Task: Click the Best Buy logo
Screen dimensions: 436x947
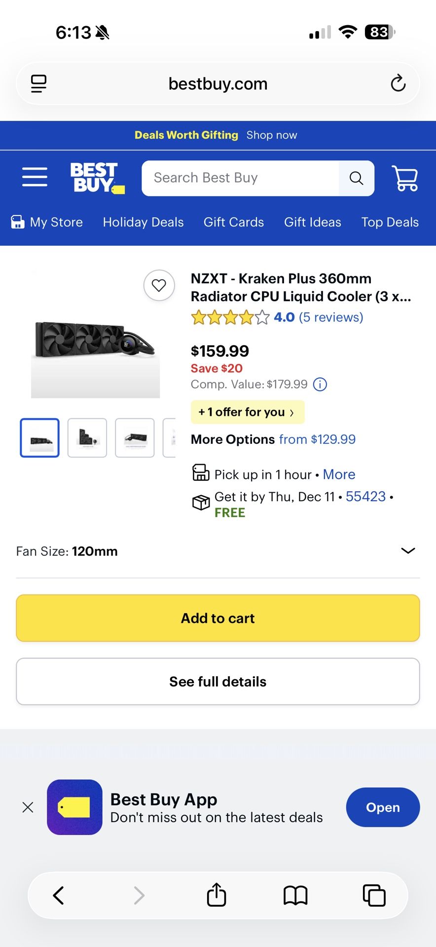Action: click(96, 178)
